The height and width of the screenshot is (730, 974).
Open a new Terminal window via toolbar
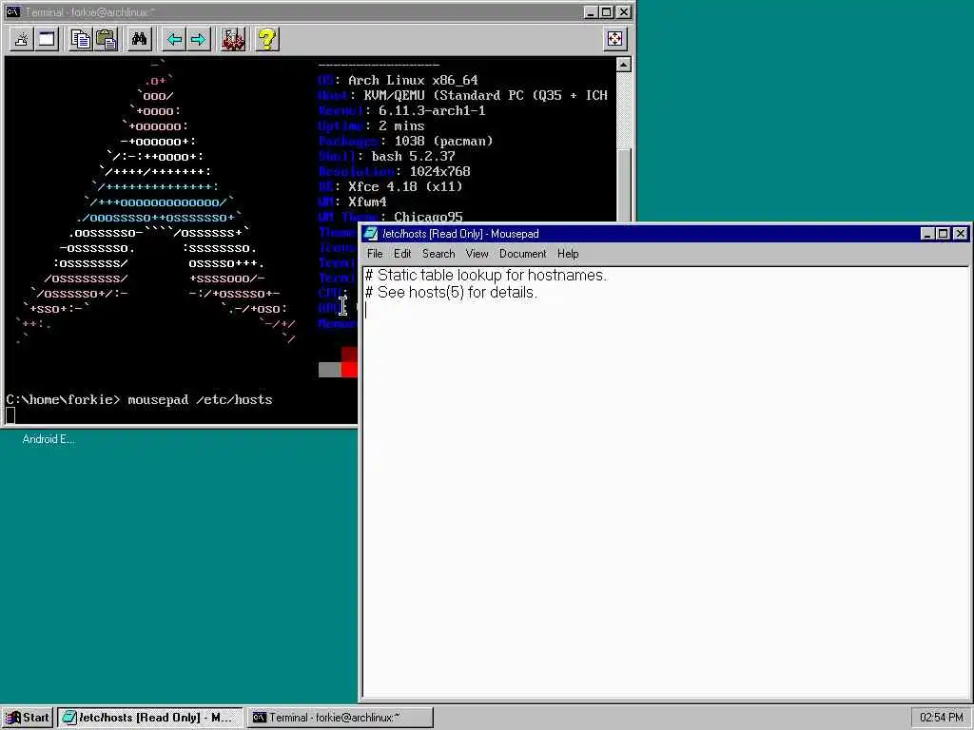47,39
